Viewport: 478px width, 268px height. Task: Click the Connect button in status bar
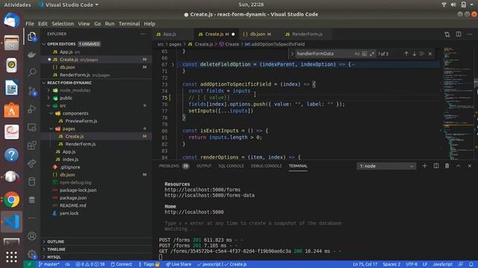pos(121,264)
